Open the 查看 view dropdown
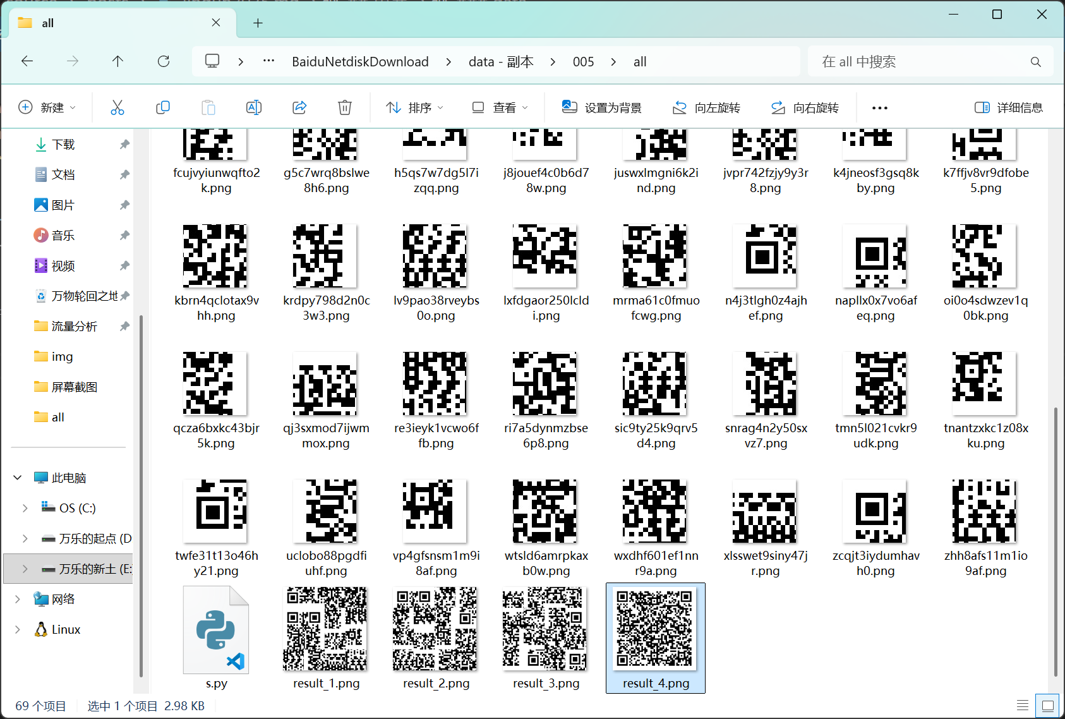 point(500,107)
